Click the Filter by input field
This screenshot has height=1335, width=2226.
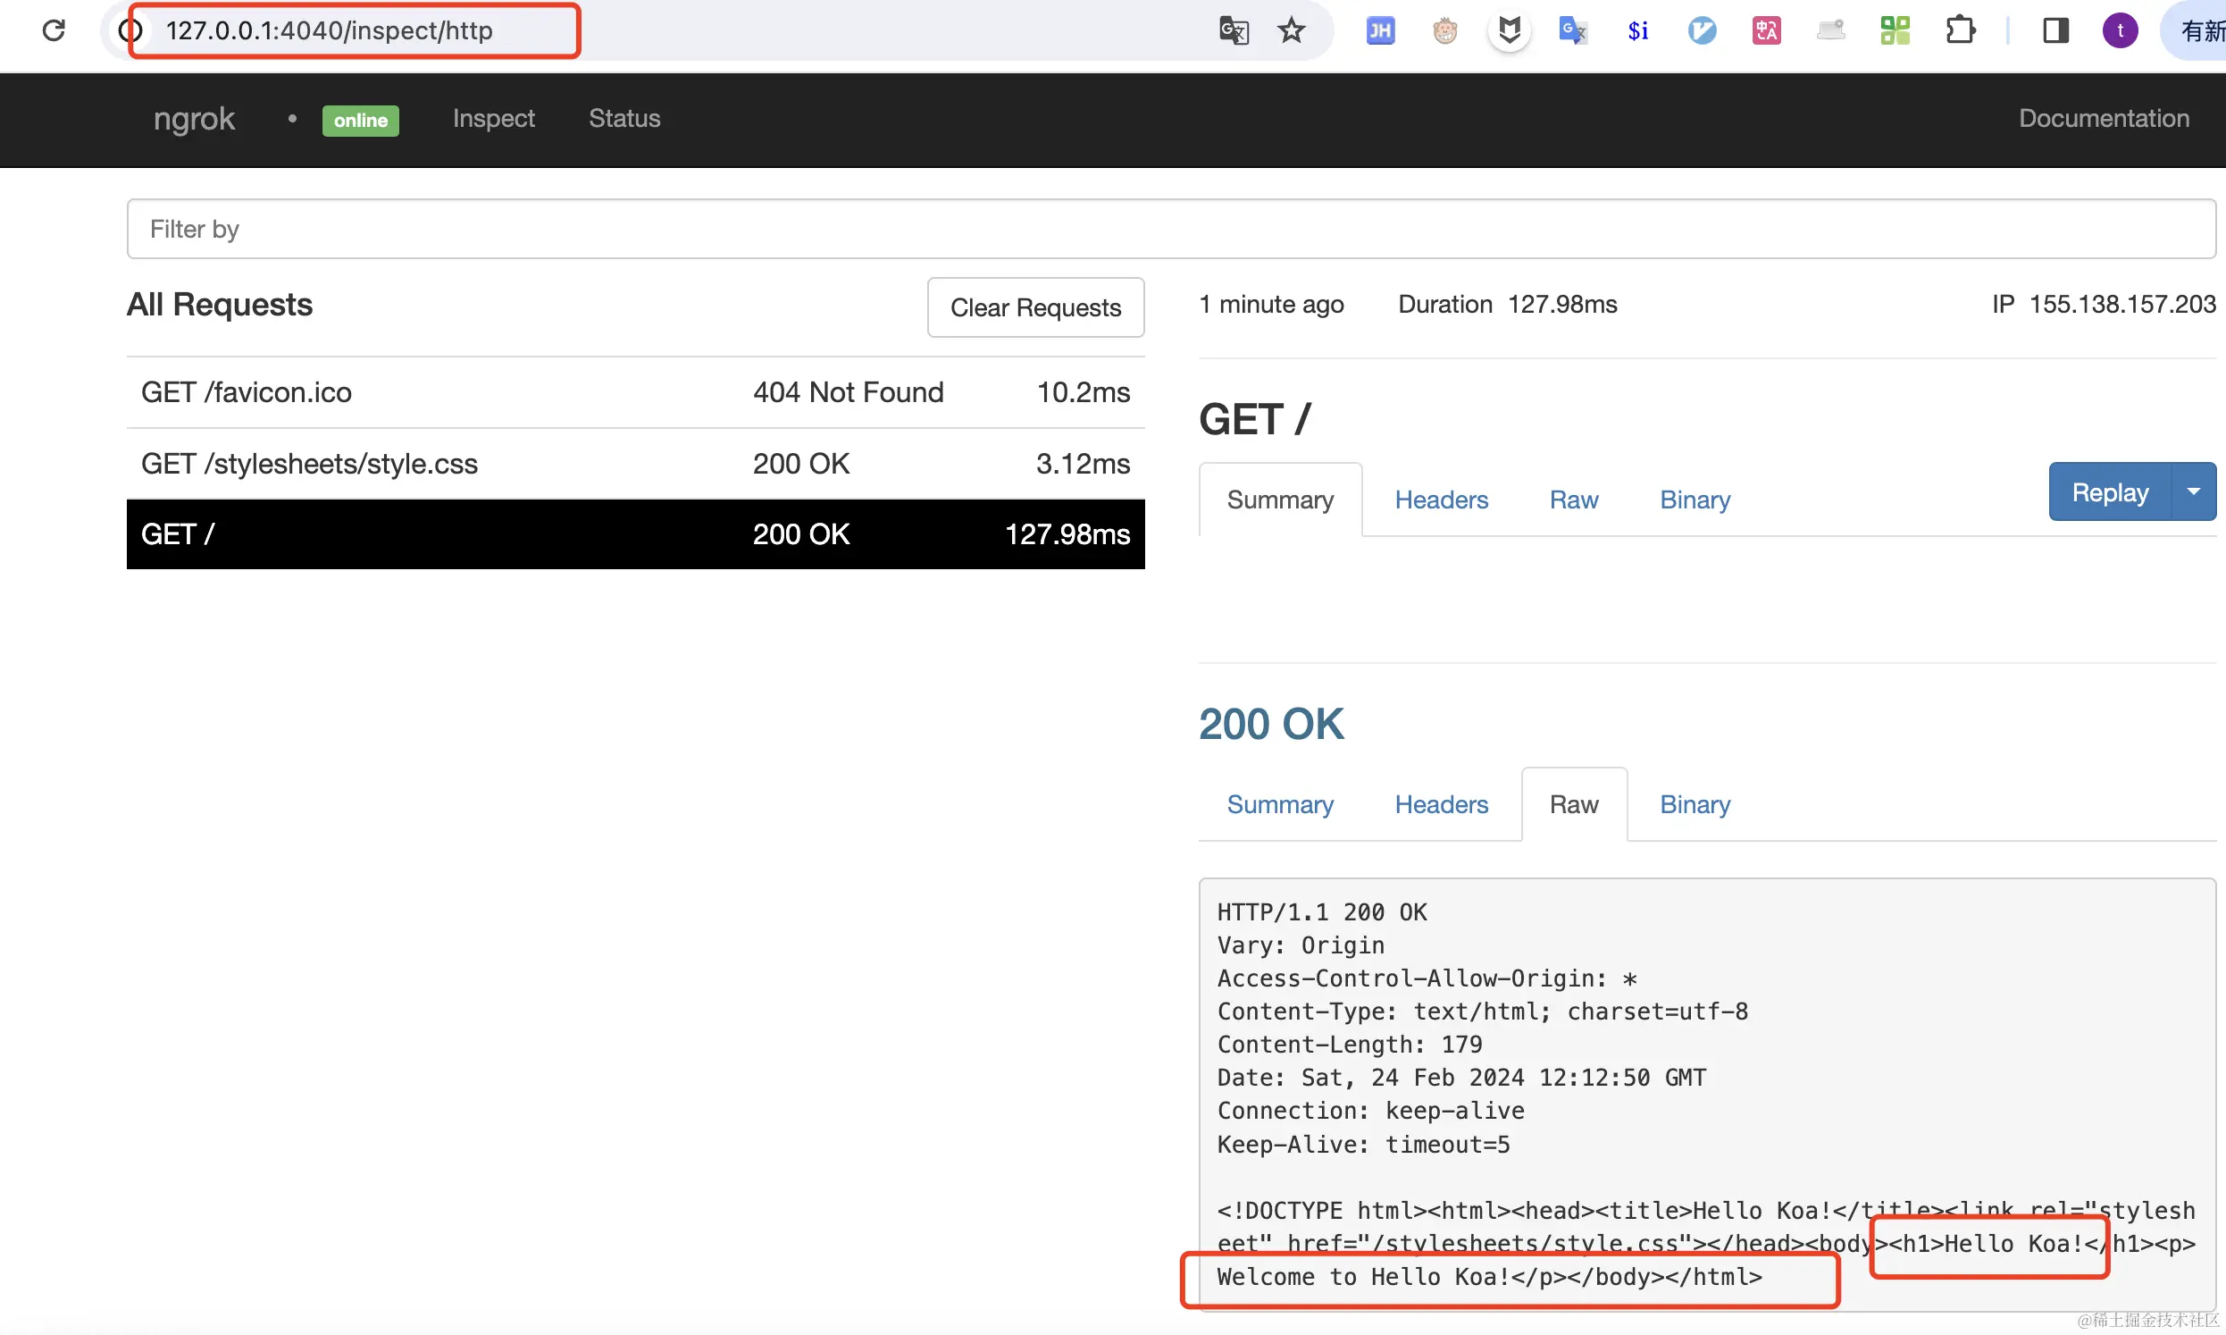[1168, 230]
